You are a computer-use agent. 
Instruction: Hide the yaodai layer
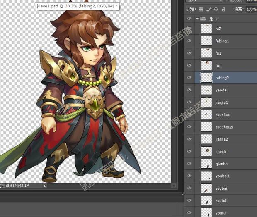click(x=189, y=90)
